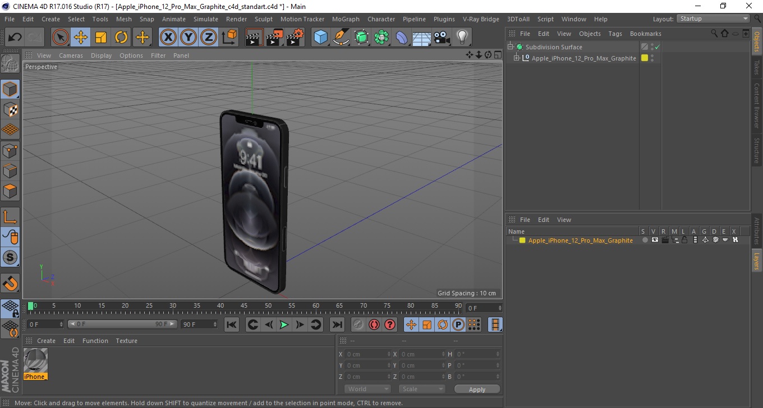
Task: Activate the Rotate tool
Action: coord(121,38)
